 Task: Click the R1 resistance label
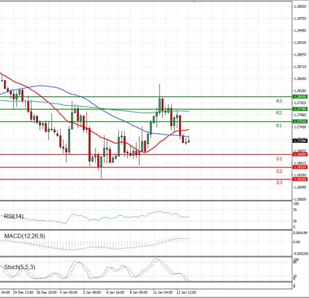click(x=278, y=125)
